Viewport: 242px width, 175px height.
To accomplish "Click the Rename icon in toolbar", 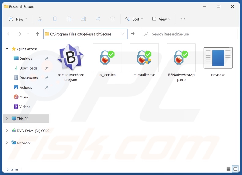I will click(x=83, y=19).
